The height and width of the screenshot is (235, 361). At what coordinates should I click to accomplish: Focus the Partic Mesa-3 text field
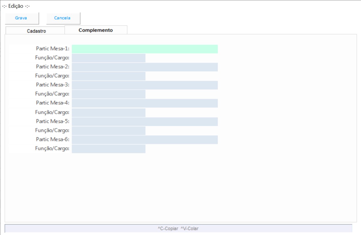tap(145, 85)
